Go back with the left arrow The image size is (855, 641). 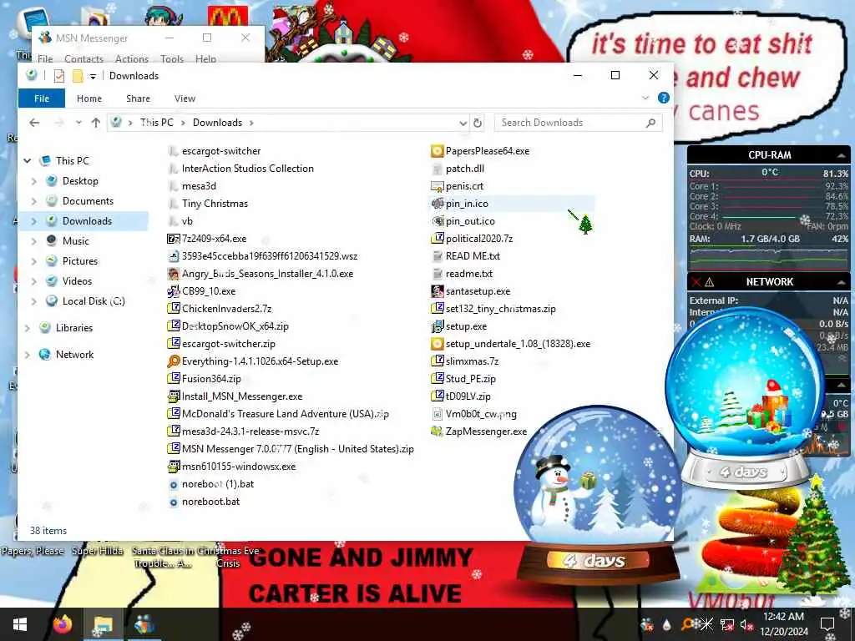click(34, 123)
